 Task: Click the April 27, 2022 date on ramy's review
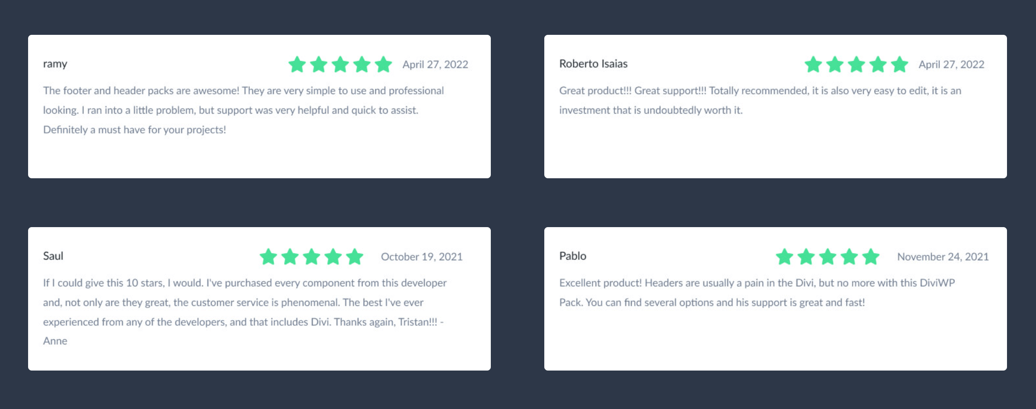436,65
